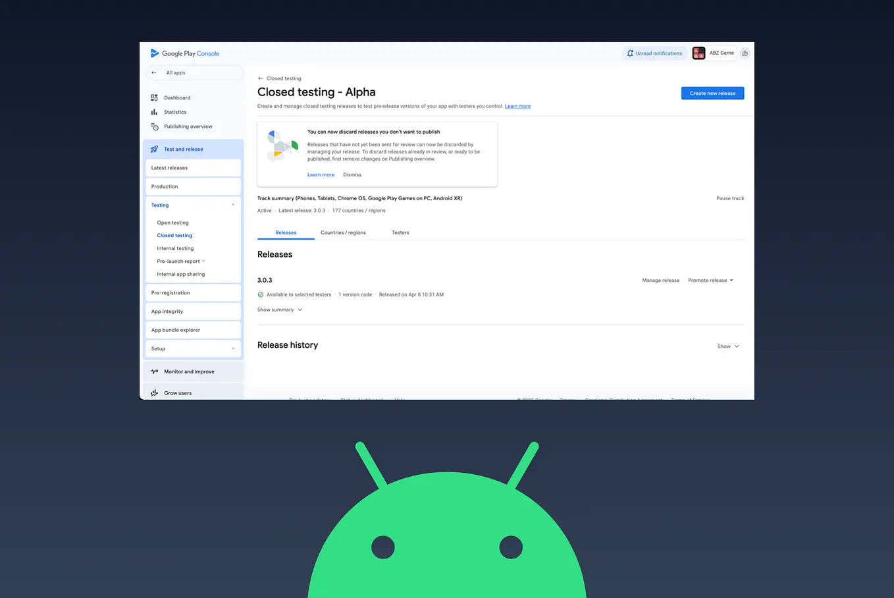
Task: Click the rocket icon for Test and release
Action: [154, 149]
